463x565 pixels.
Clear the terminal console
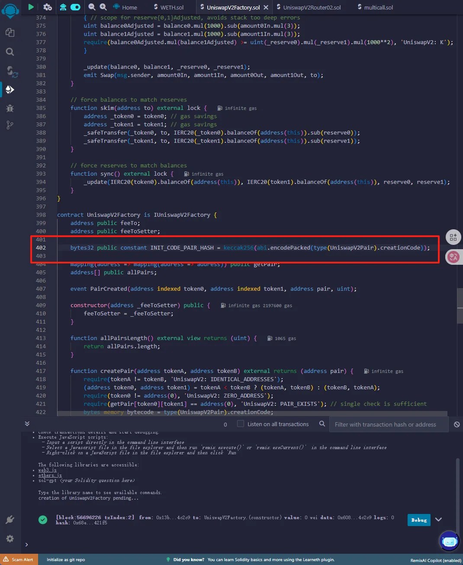(457, 424)
